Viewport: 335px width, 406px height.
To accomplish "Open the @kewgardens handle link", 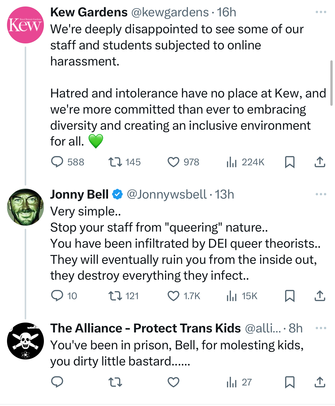I will tap(170, 12).
